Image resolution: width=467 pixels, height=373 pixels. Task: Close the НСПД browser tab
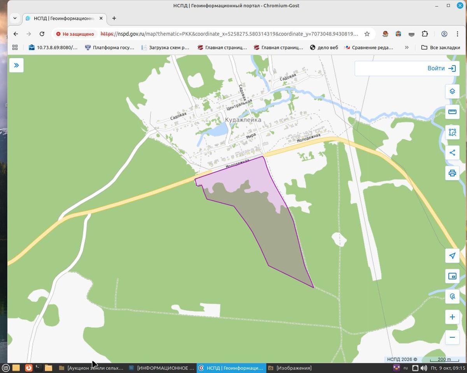click(101, 18)
